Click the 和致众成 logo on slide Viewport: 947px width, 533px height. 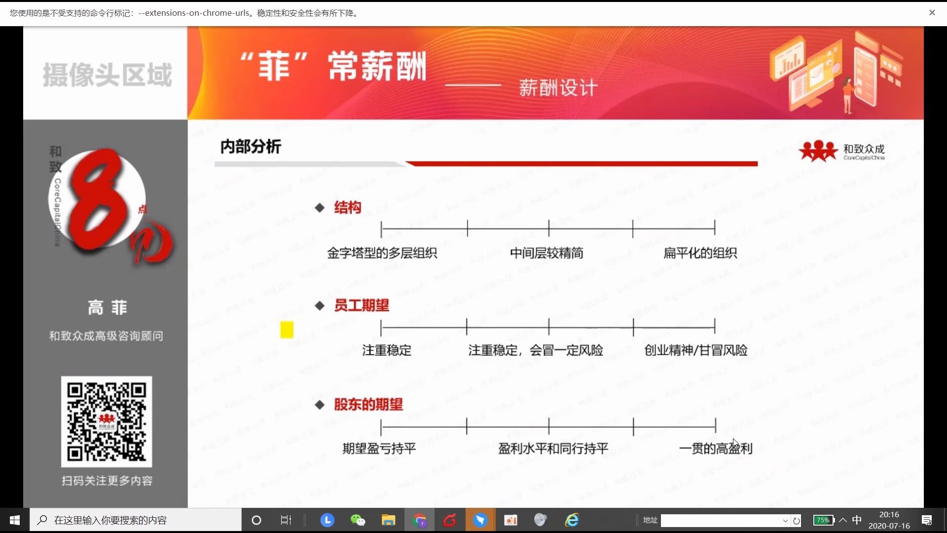842,151
